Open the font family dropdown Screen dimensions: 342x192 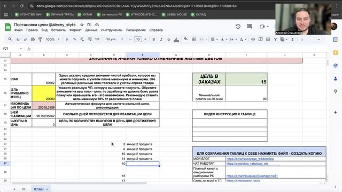pos(114,39)
